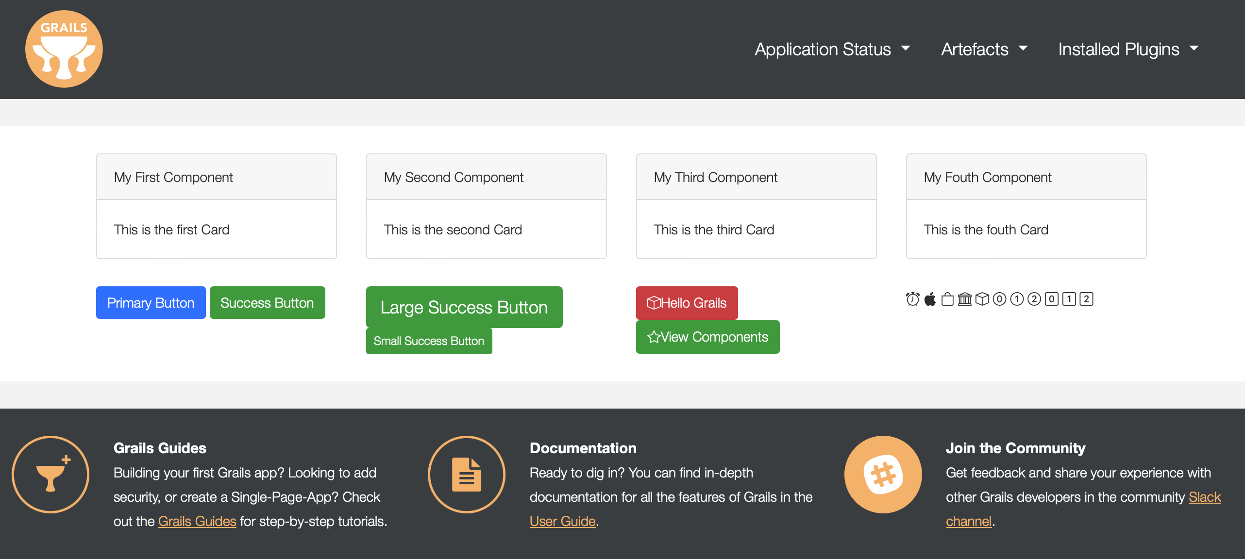Open the Installed Plugins dropdown
The image size is (1245, 559).
pos(1128,49)
